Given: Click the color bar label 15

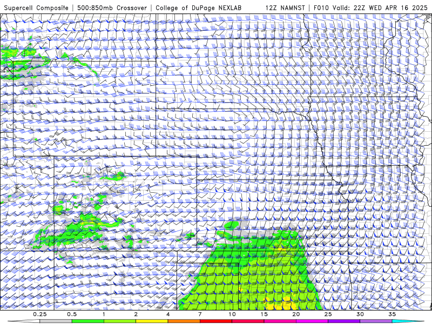Looking at the screenshot, I should (x=264, y=314).
